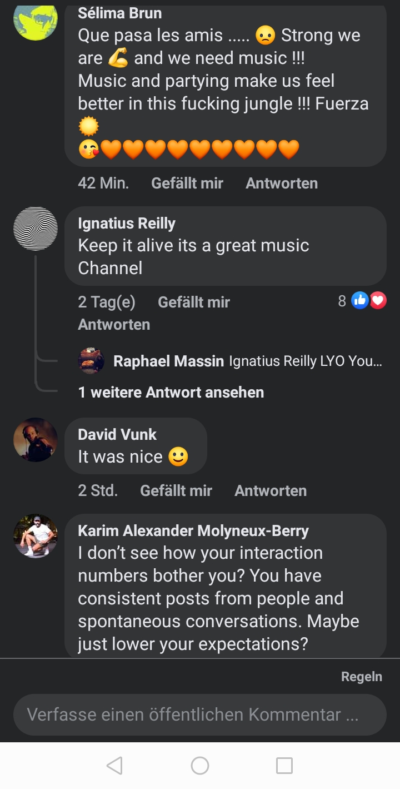Tap Android recent apps square
This screenshot has height=789, width=400.
pos(284,766)
